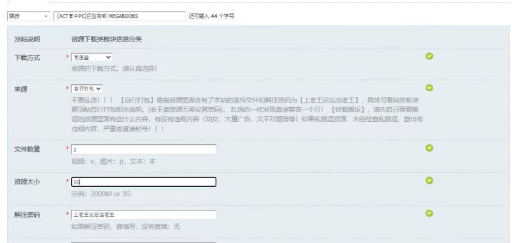
Task: Click the 文件数量 label
Action: (27, 149)
